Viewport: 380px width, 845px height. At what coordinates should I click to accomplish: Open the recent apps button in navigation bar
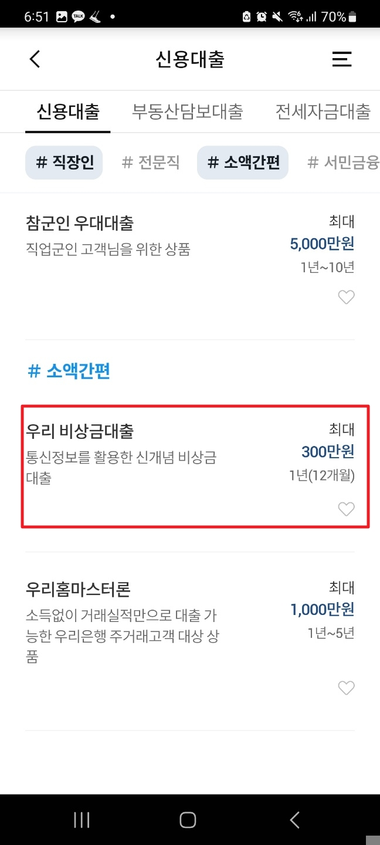[82, 820]
